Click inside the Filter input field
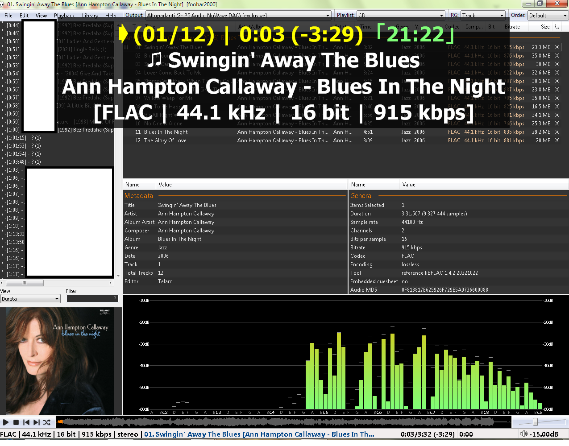This screenshot has width=569, height=446. click(x=92, y=299)
